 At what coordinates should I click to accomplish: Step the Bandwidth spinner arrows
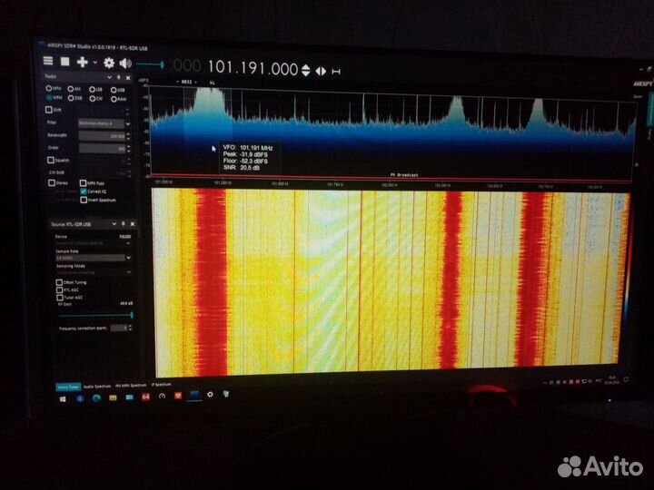[128, 136]
